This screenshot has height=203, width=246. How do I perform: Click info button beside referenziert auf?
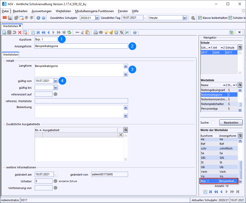[x=55, y=94]
